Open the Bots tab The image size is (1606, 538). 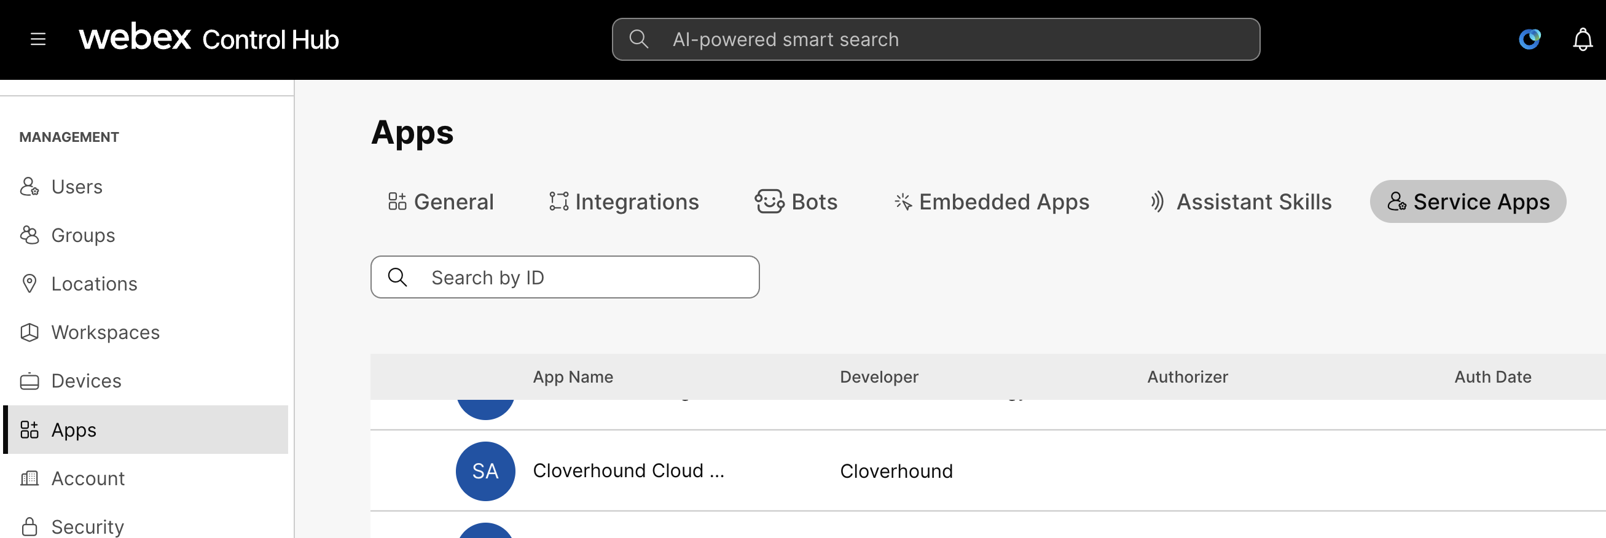796,202
